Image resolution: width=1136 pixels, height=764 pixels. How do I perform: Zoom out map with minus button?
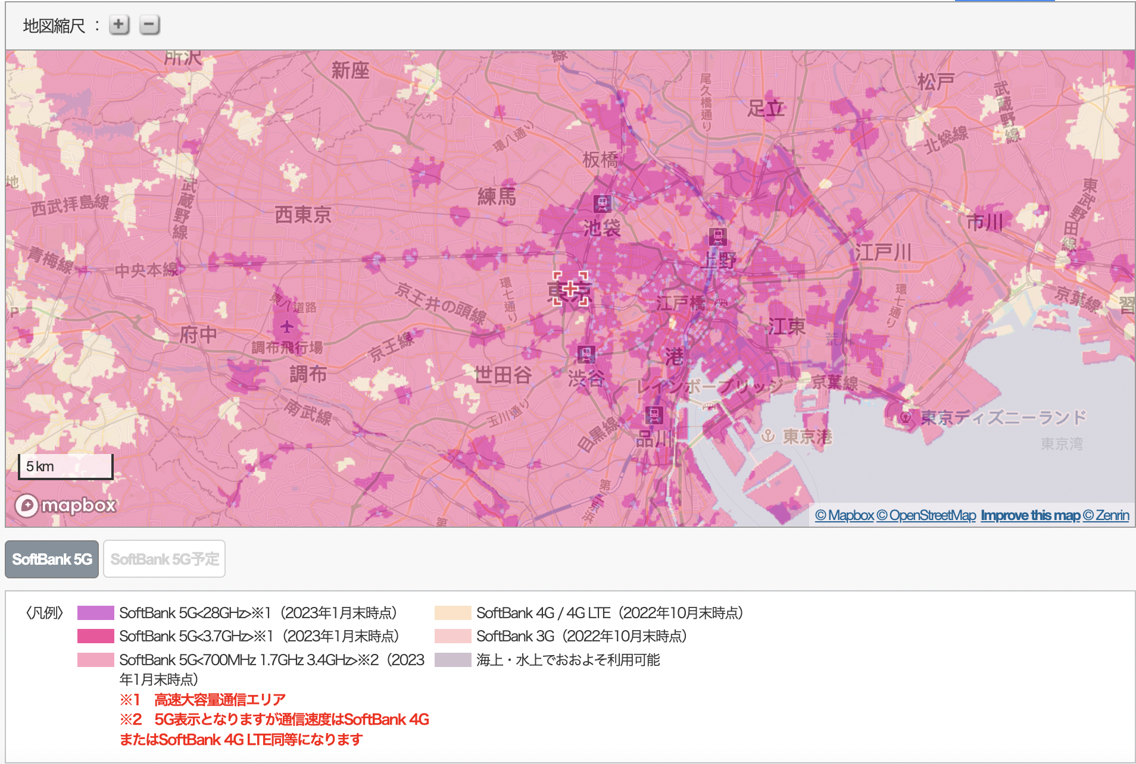(x=149, y=25)
